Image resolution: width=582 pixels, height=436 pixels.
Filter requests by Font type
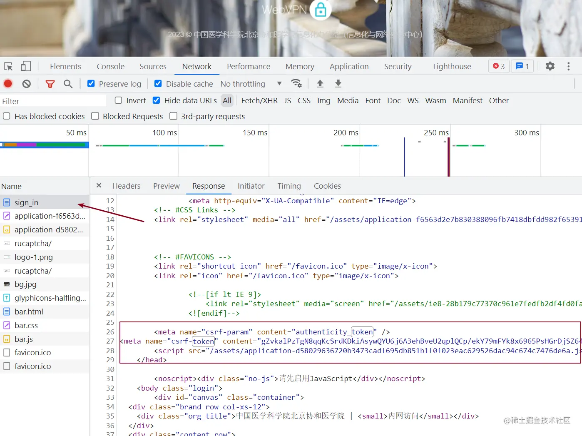[373, 100]
